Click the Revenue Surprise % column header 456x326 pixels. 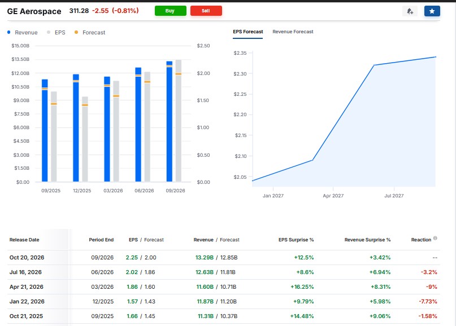(x=368, y=240)
